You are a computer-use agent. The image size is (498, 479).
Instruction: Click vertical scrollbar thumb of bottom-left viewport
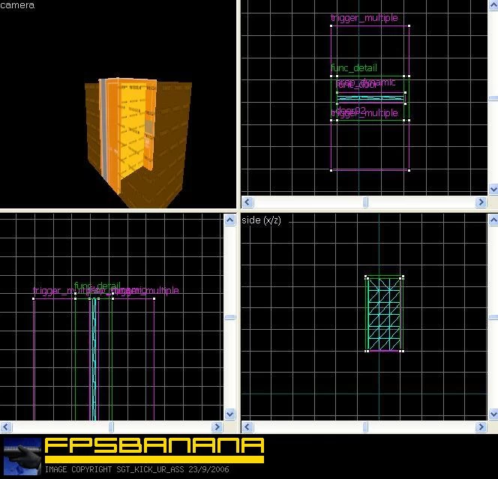pyautogui.click(x=230, y=317)
